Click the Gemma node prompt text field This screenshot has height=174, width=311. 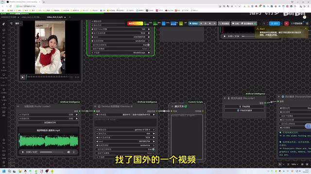pos(125,122)
